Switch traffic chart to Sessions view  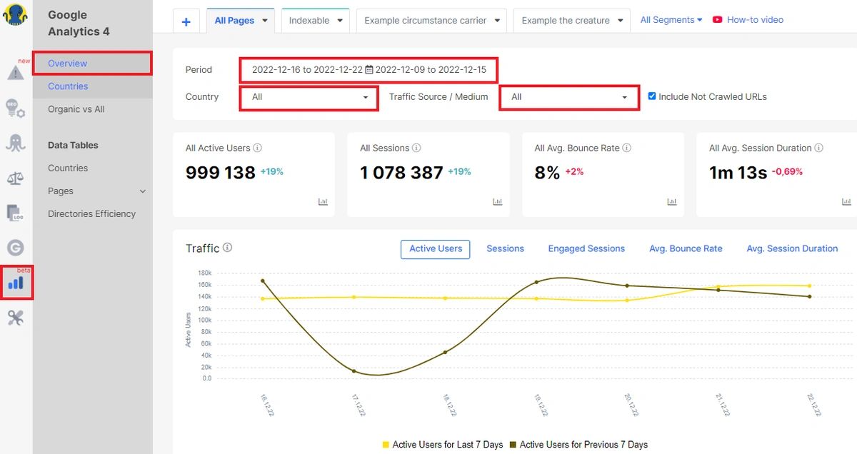click(505, 248)
